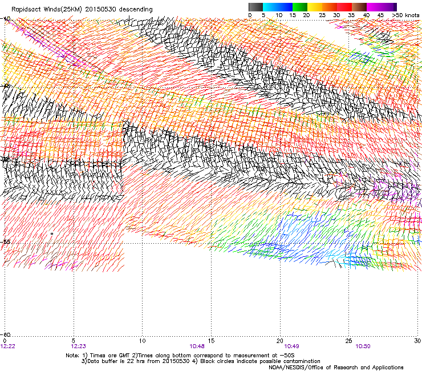Click the '5' label under the color legend
Viewport: 422px width, 371px height.
click(x=263, y=15)
